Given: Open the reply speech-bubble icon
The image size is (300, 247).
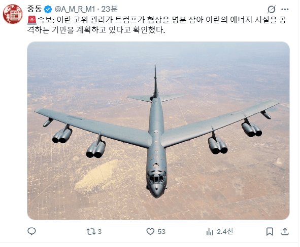Looking at the screenshot, I should tap(31, 231).
